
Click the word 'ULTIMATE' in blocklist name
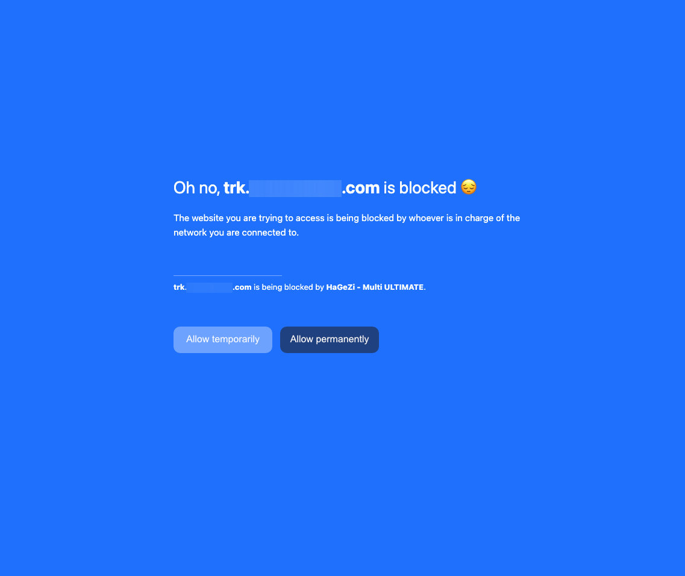[x=404, y=287]
